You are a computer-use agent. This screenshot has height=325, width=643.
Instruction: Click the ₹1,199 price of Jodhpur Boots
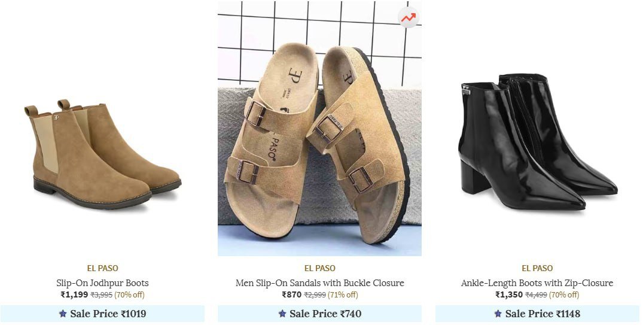pos(74,294)
